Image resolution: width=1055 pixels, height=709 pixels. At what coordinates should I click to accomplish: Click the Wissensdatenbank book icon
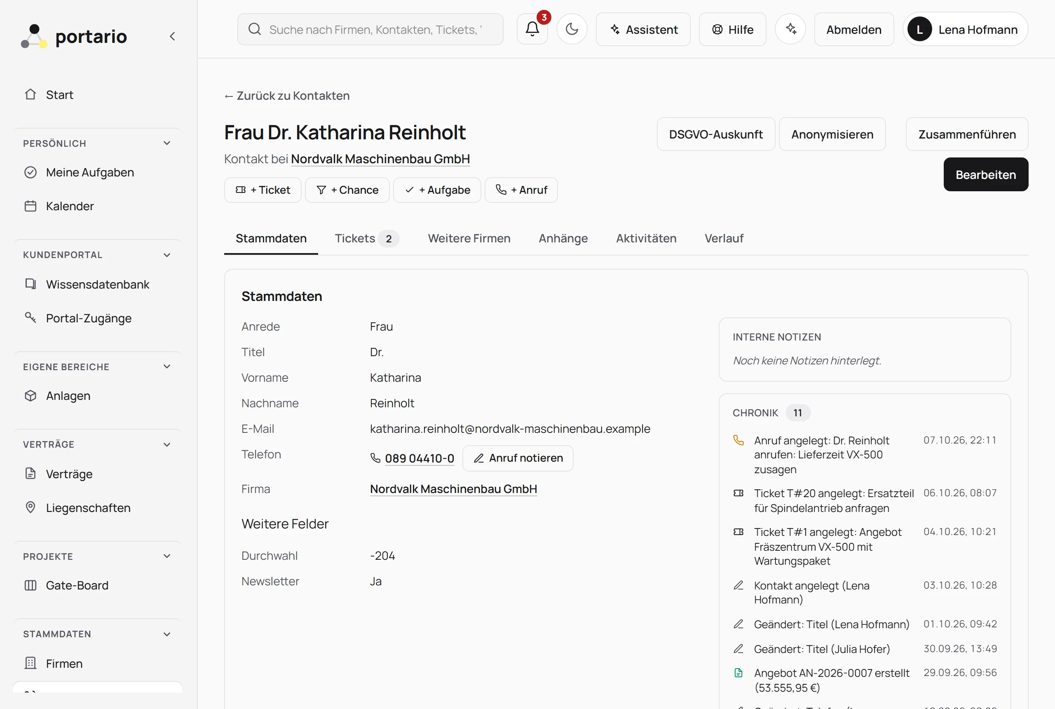click(30, 284)
